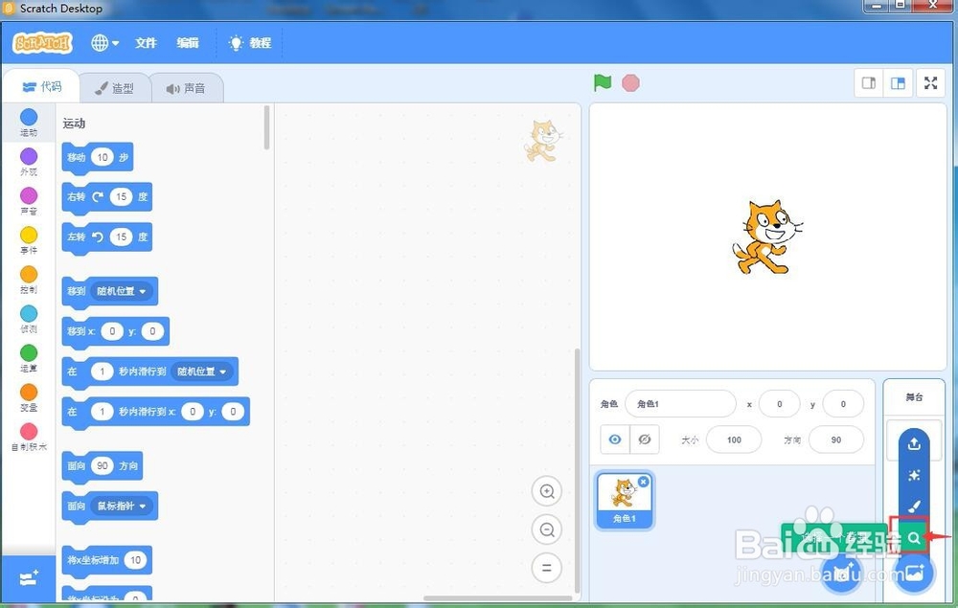958x608 pixels.
Task: Switch to large stage layout
Action: 898,83
